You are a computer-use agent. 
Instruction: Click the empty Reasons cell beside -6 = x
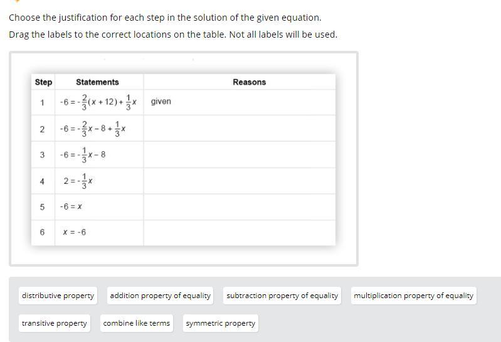[x=240, y=206]
